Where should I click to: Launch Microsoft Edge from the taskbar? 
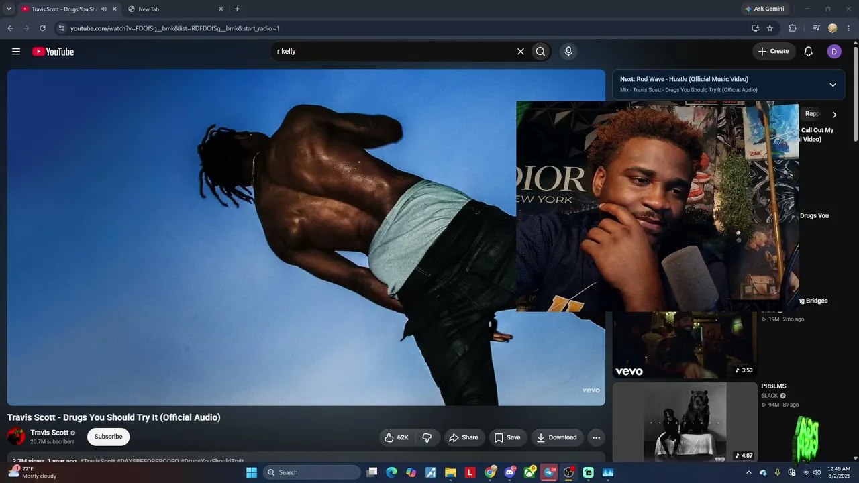tap(391, 472)
